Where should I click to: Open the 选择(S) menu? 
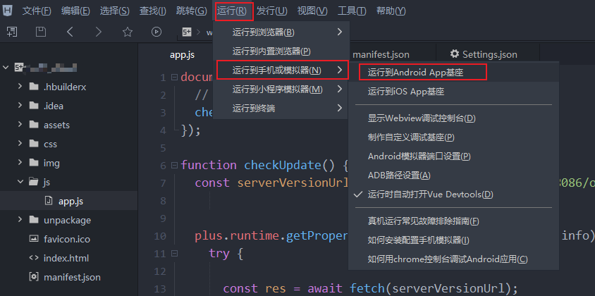115,11
